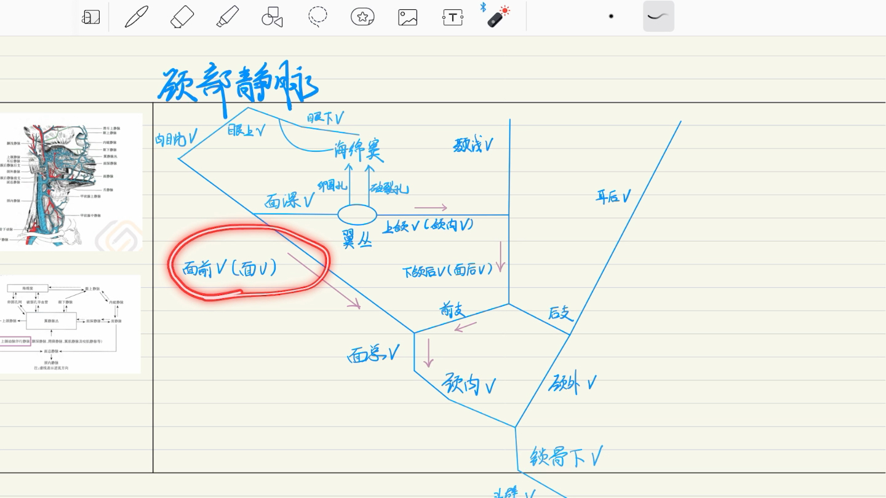Viewport: 886px width, 498px height.
Task: Tap the handwritten label 颈内V
Action: click(x=469, y=384)
